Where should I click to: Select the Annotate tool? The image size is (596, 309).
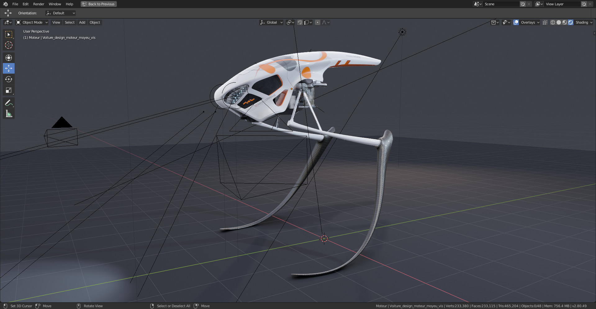pos(9,103)
